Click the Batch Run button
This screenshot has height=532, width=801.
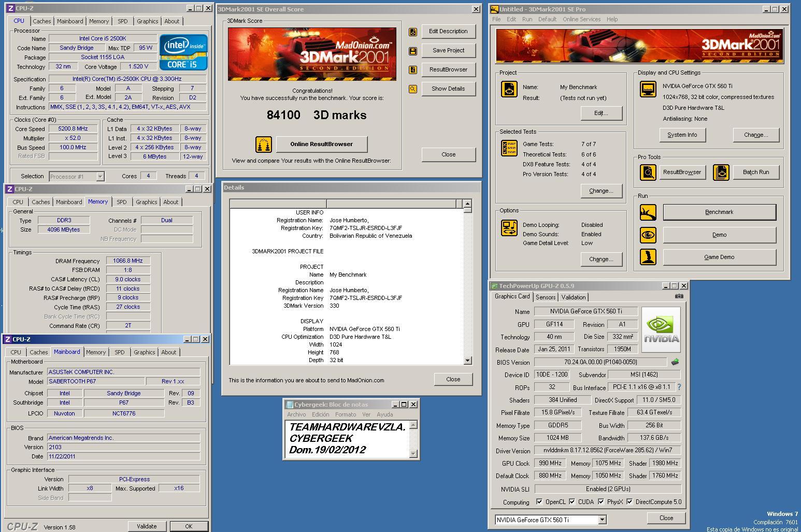(756, 172)
